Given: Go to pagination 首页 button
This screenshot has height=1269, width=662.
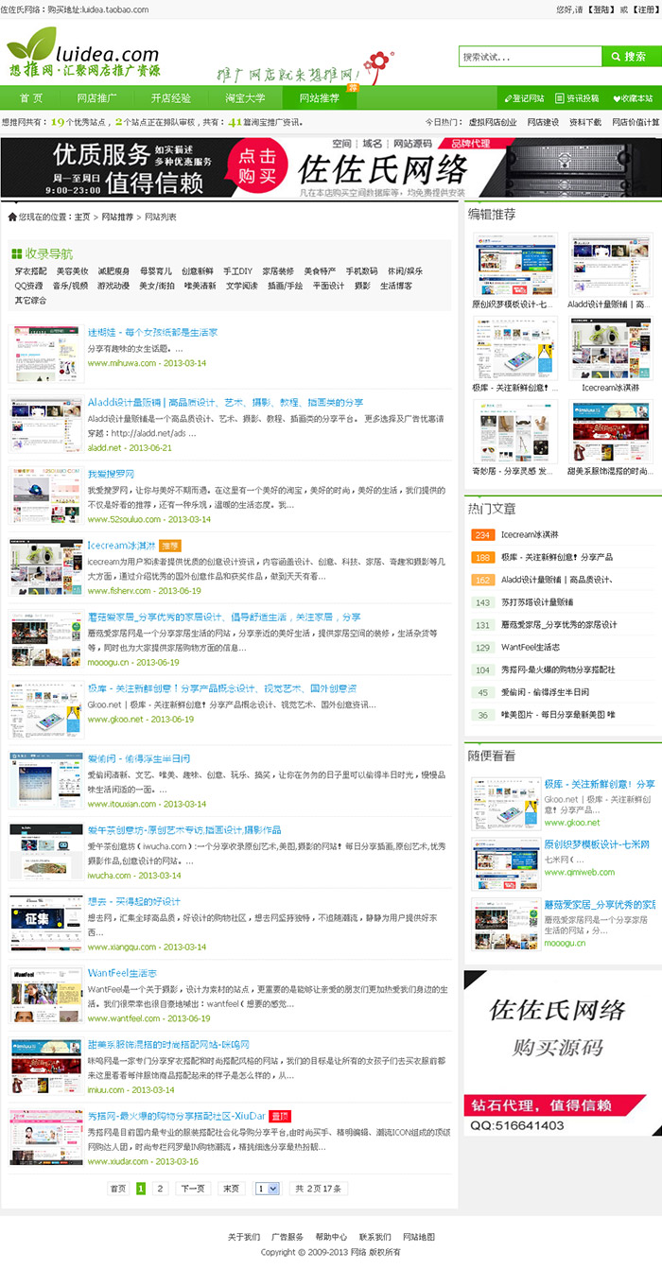Looking at the screenshot, I should (x=118, y=1189).
